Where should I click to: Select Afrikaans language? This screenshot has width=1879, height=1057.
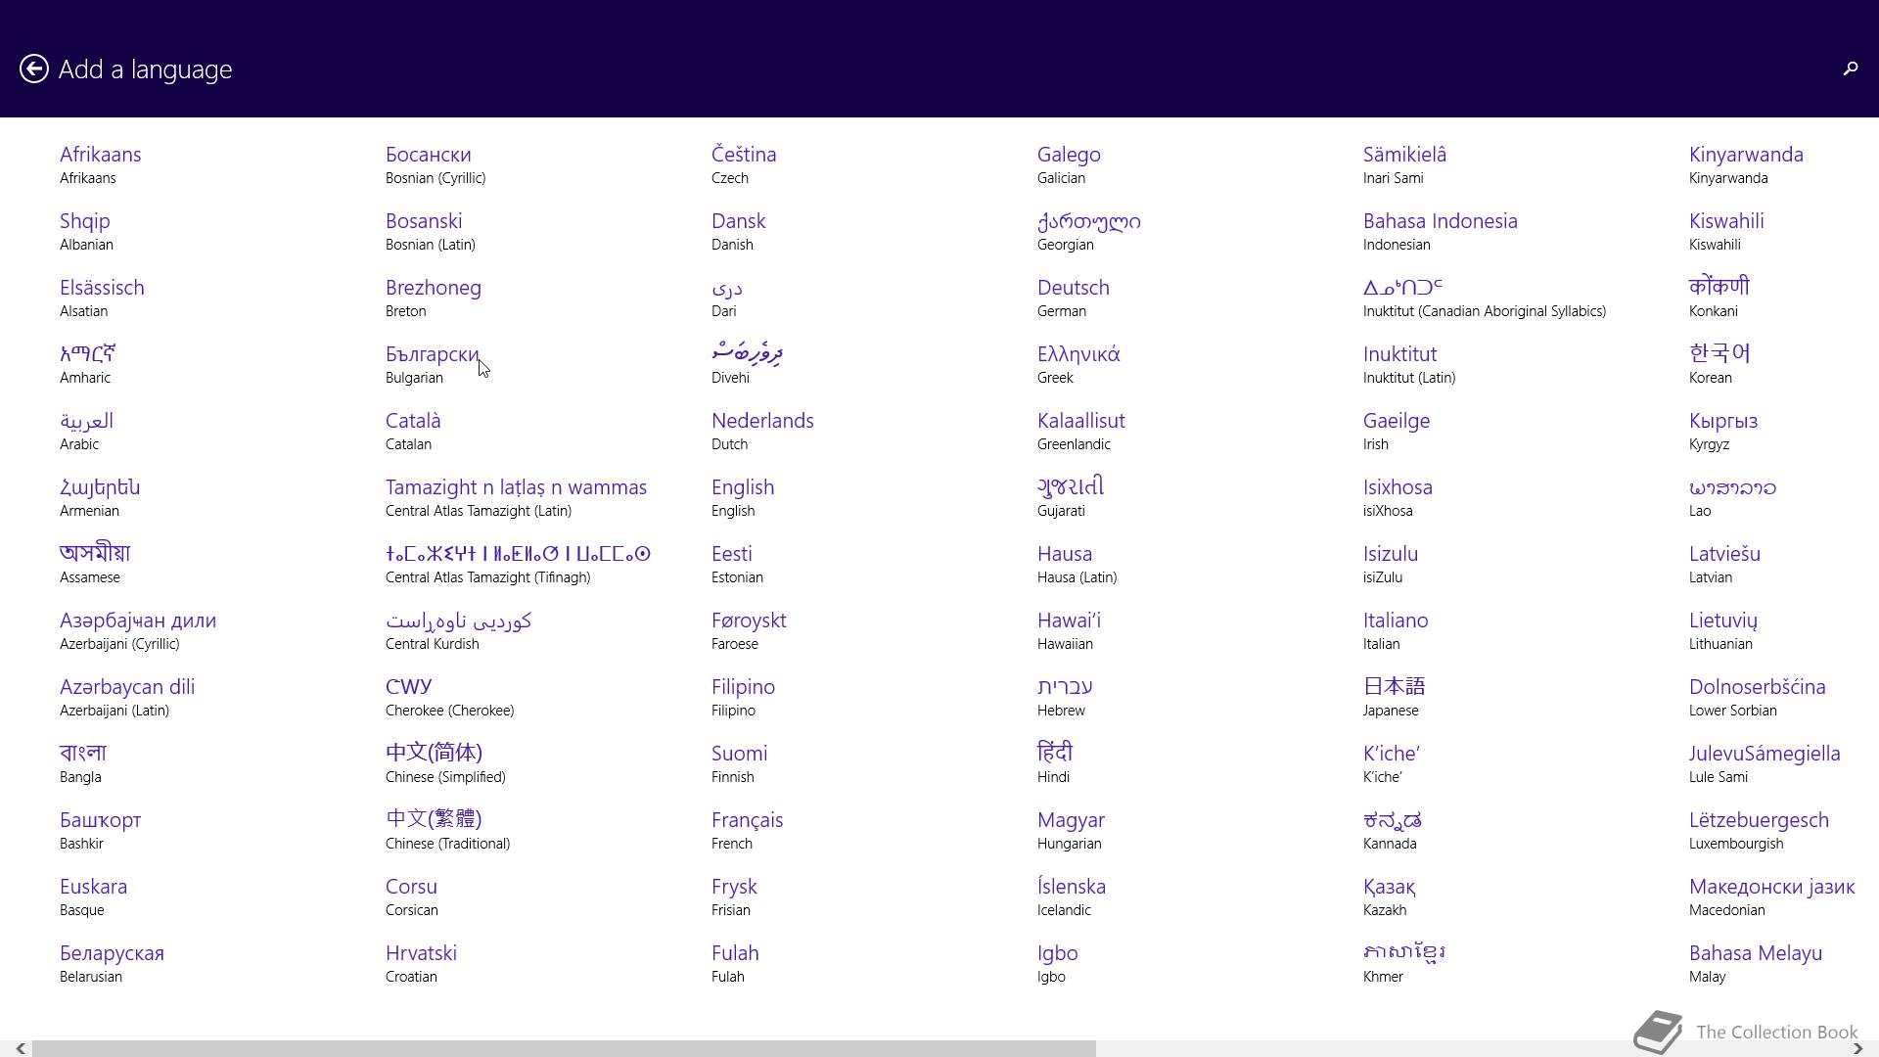coord(101,165)
